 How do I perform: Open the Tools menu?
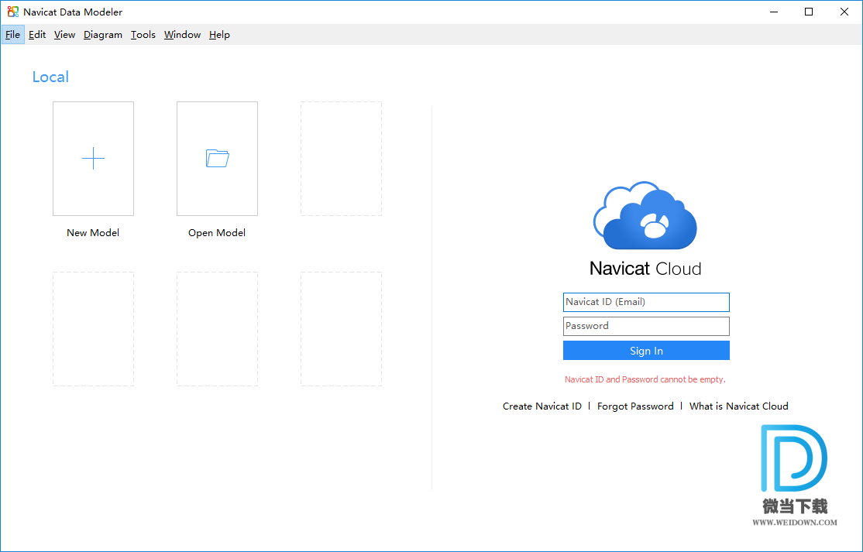click(x=143, y=35)
